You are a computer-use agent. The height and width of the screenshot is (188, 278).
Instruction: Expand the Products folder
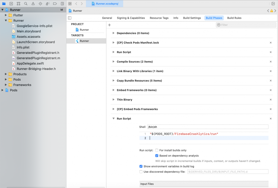coord(6,74)
